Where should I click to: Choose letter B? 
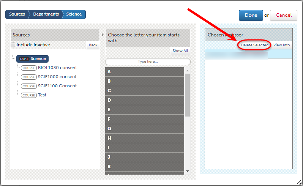(145, 81)
